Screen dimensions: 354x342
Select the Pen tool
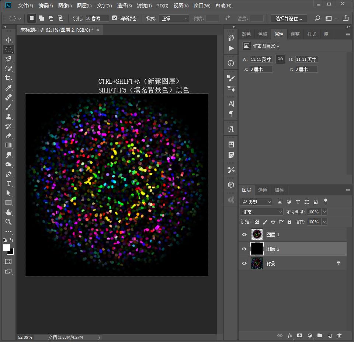pos(8,174)
